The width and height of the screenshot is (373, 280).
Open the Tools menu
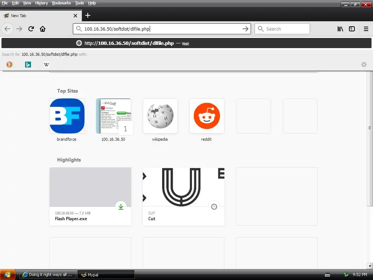tap(79, 3)
